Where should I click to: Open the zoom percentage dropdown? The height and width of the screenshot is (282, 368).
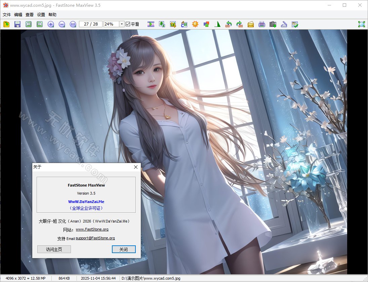122,24
